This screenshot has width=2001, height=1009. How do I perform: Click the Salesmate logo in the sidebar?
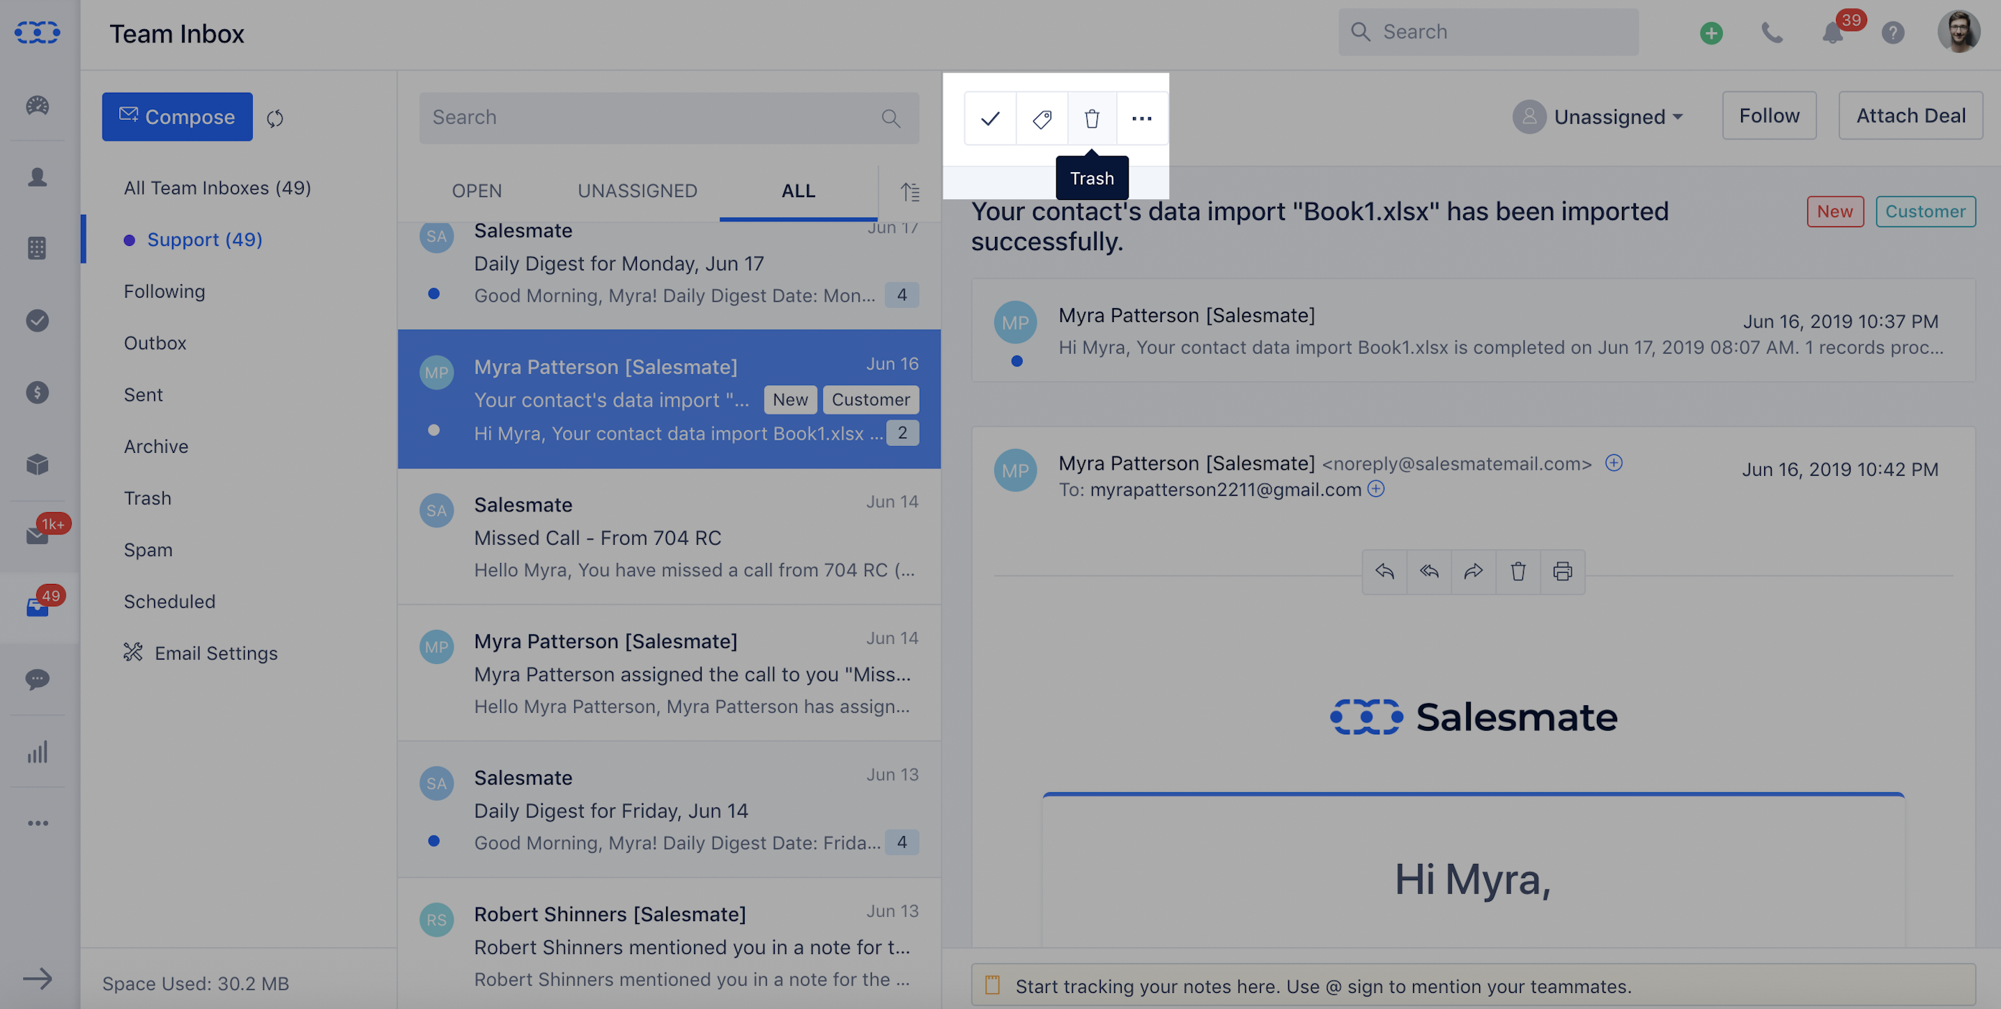pyautogui.click(x=38, y=33)
